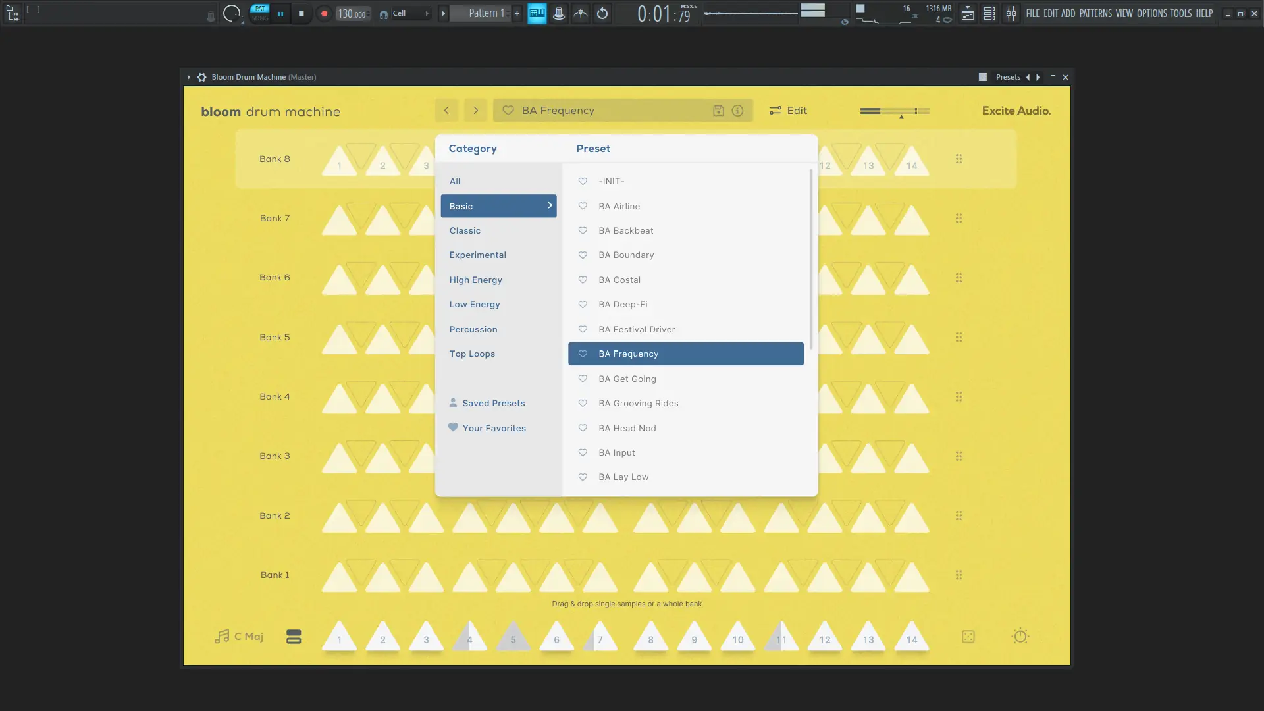This screenshot has height=711, width=1264.
Task: Click the preset list scrollbar
Action: click(x=810, y=260)
